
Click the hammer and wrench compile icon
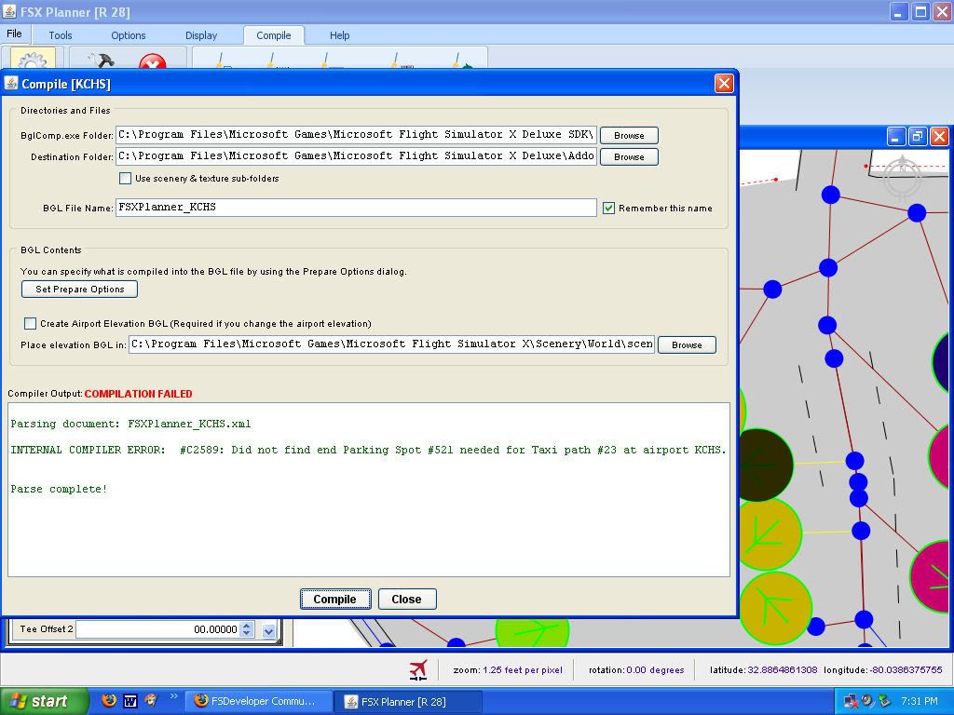tap(100, 61)
